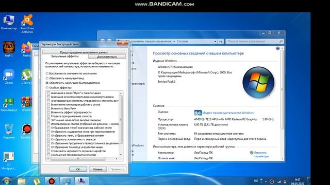Click the Система breadcrumb in address bar
This screenshot has height=185, width=330.
[183, 41]
